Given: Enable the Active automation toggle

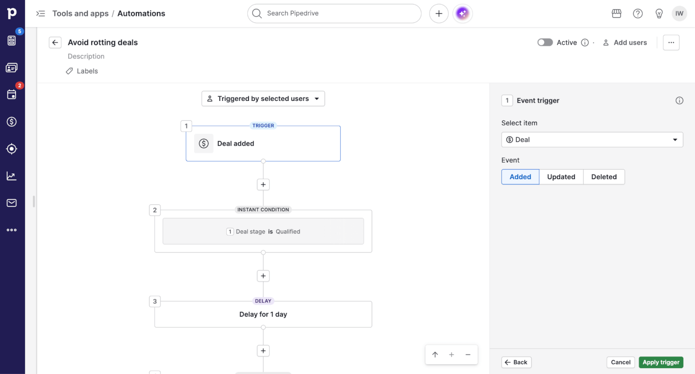Looking at the screenshot, I should coord(544,42).
